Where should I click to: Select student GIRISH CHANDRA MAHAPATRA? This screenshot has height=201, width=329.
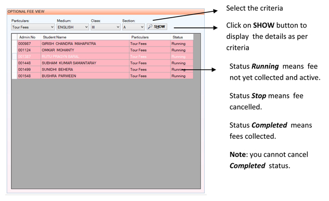[85, 44]
